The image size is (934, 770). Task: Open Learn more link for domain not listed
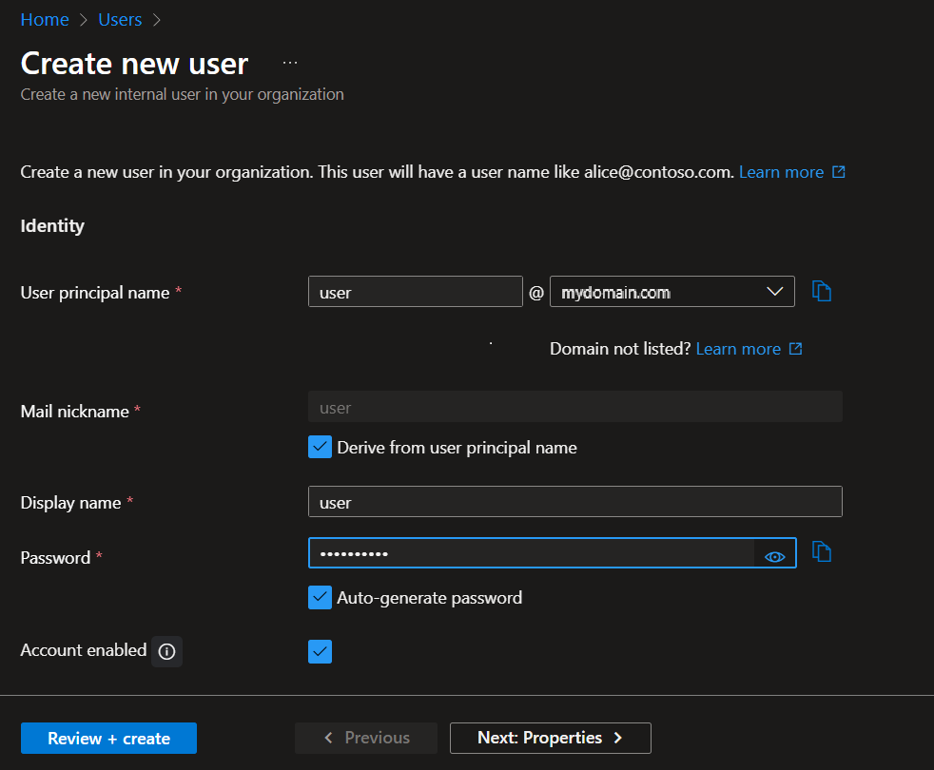(738, 349)
